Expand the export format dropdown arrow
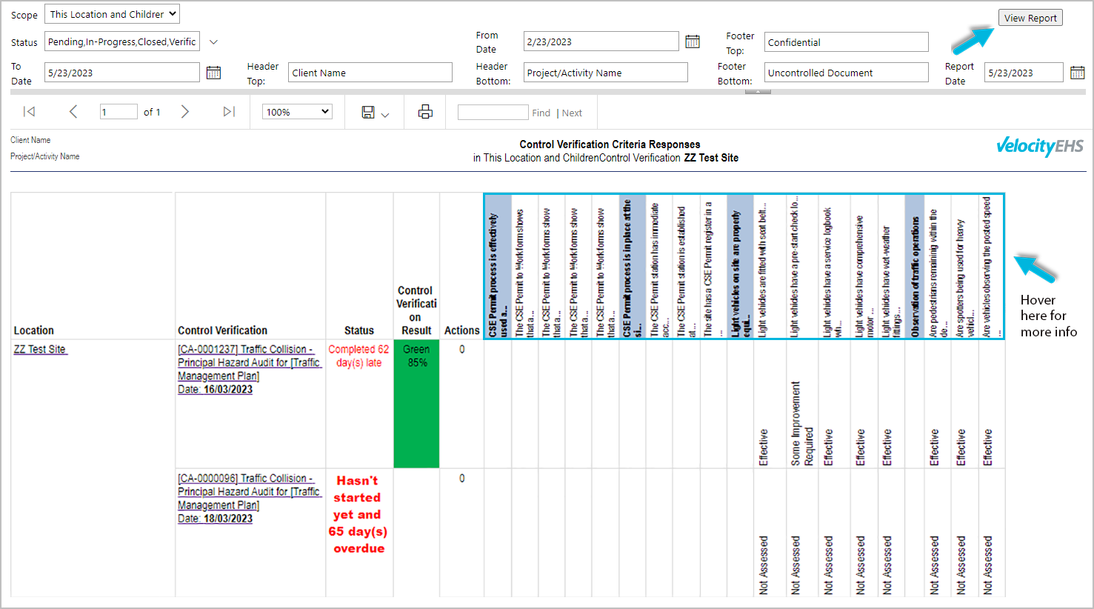This screenshot has height=609, width=1094. (x=385, y=114)
